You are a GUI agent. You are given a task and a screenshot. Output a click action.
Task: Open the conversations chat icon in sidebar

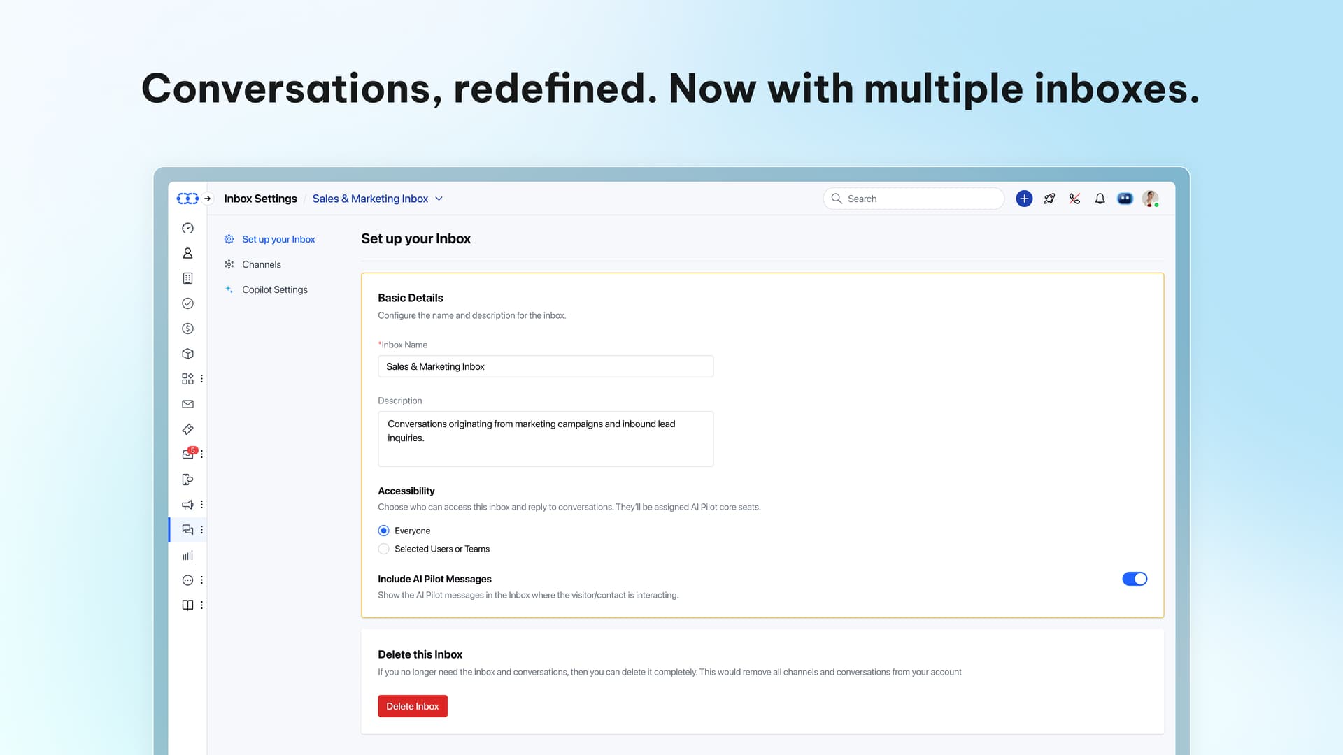[x=187, y=530]
